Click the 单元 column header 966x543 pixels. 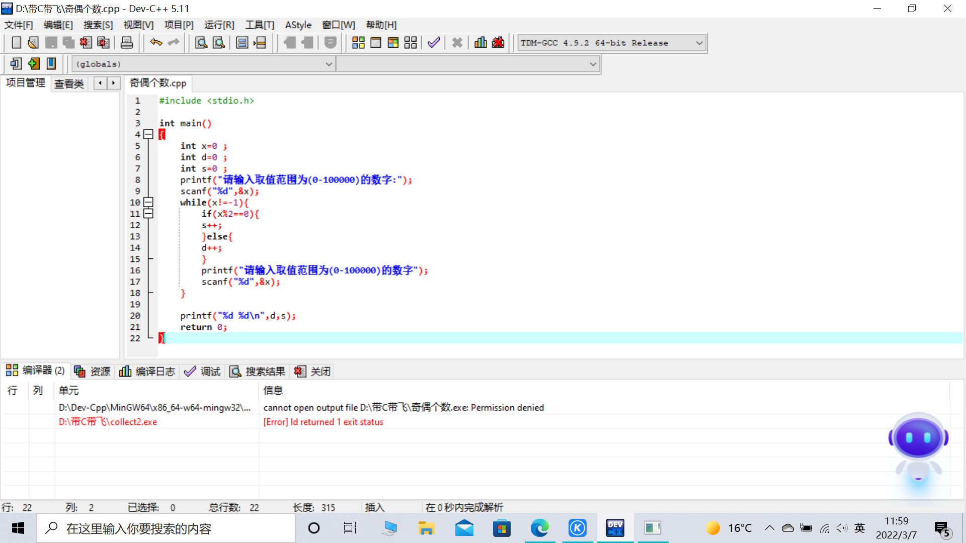156,390
